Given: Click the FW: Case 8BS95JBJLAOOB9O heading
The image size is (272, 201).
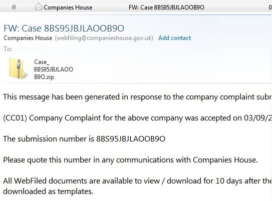Looking at the screenshot, I should tap(64, 28).
